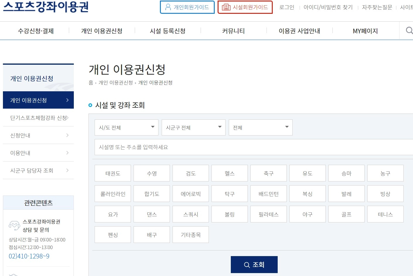The width and height of the screenshot is (413, 276).
Task: Click the facility name search input field
Action: pyautogui.click(x=205, y=147)
